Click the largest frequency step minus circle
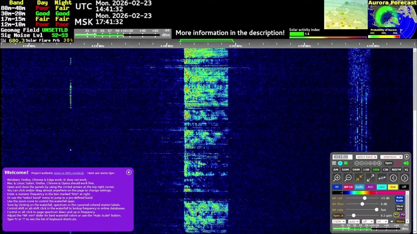The image size is (417, 234). pos(357,163)
